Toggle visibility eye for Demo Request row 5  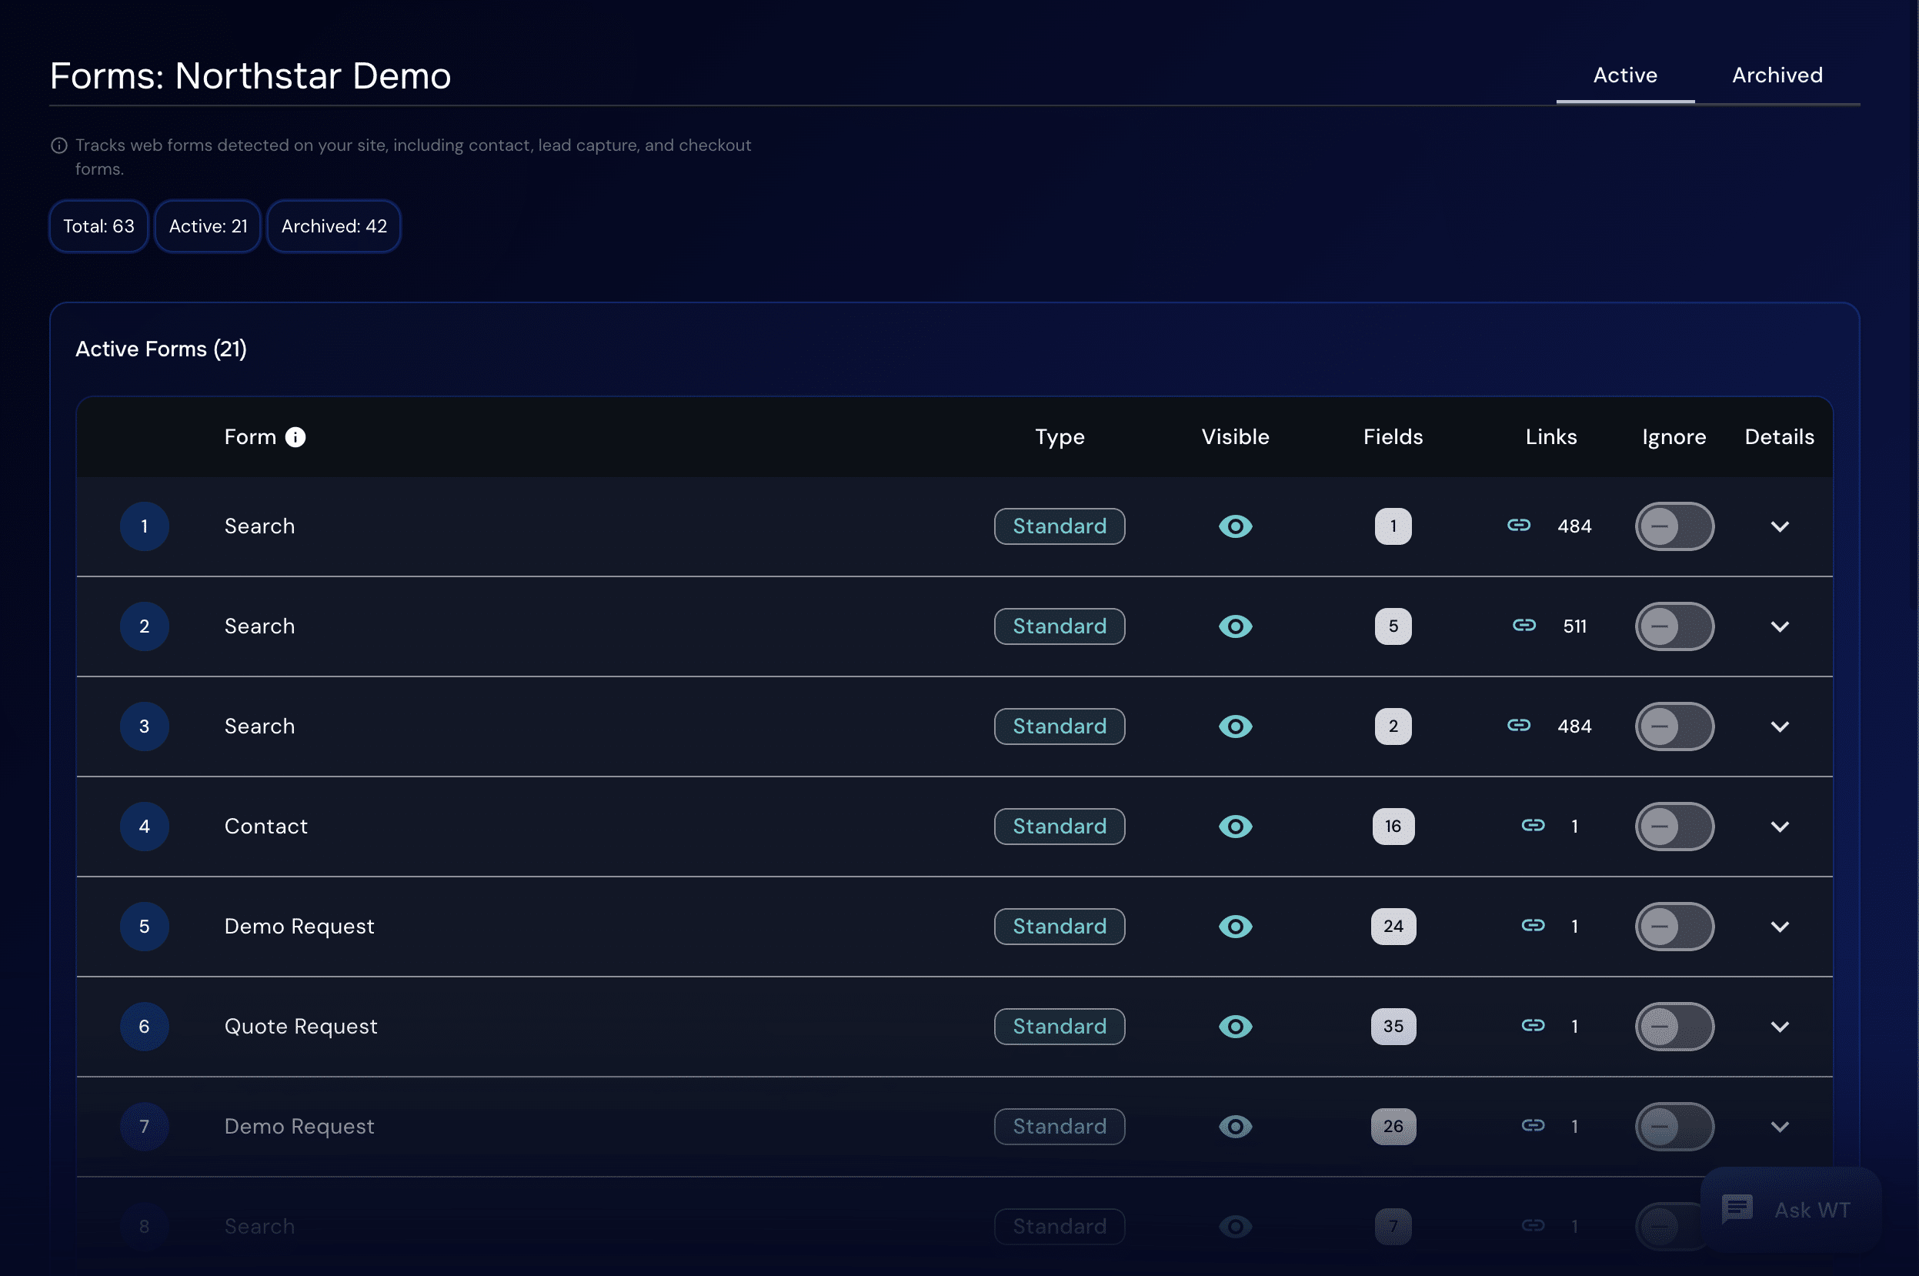pyautogui.click(x=1236, y=927)
